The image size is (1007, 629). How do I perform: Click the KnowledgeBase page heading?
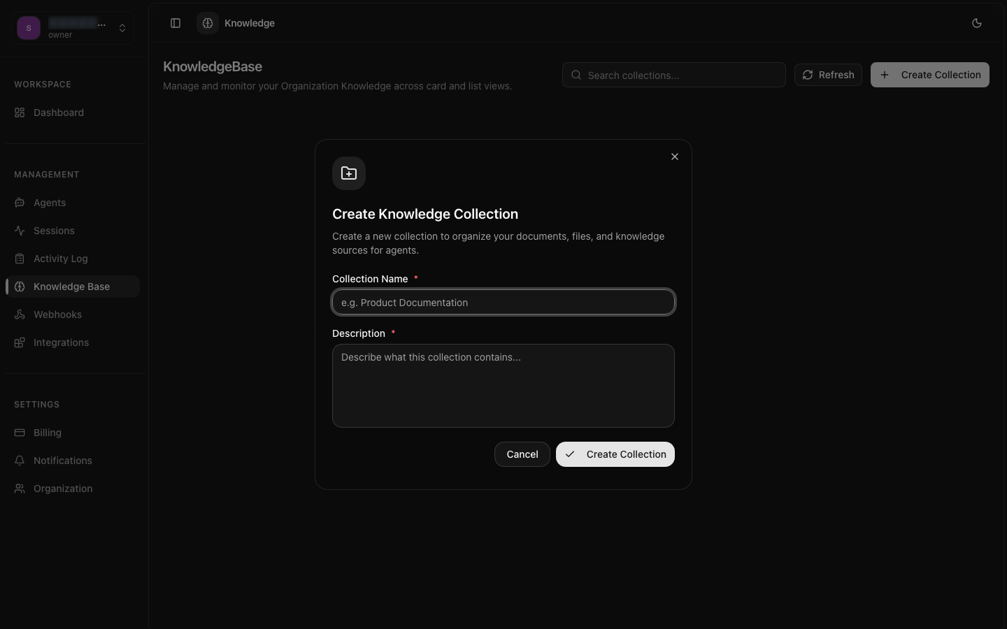213,66
